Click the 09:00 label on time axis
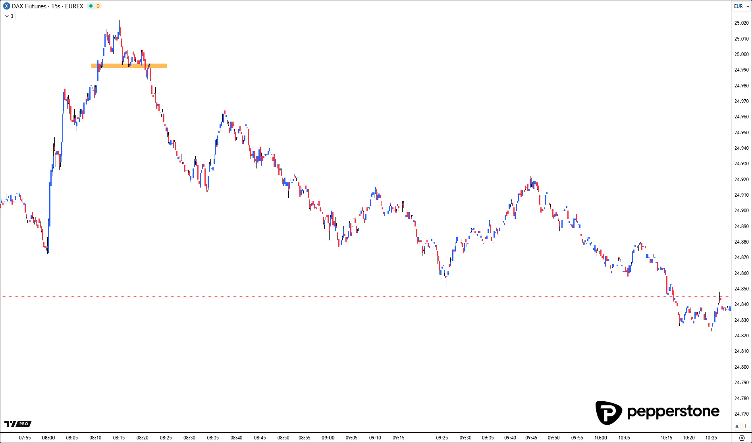This screenshot has width=752, height=443. click(x=328, y=438)
